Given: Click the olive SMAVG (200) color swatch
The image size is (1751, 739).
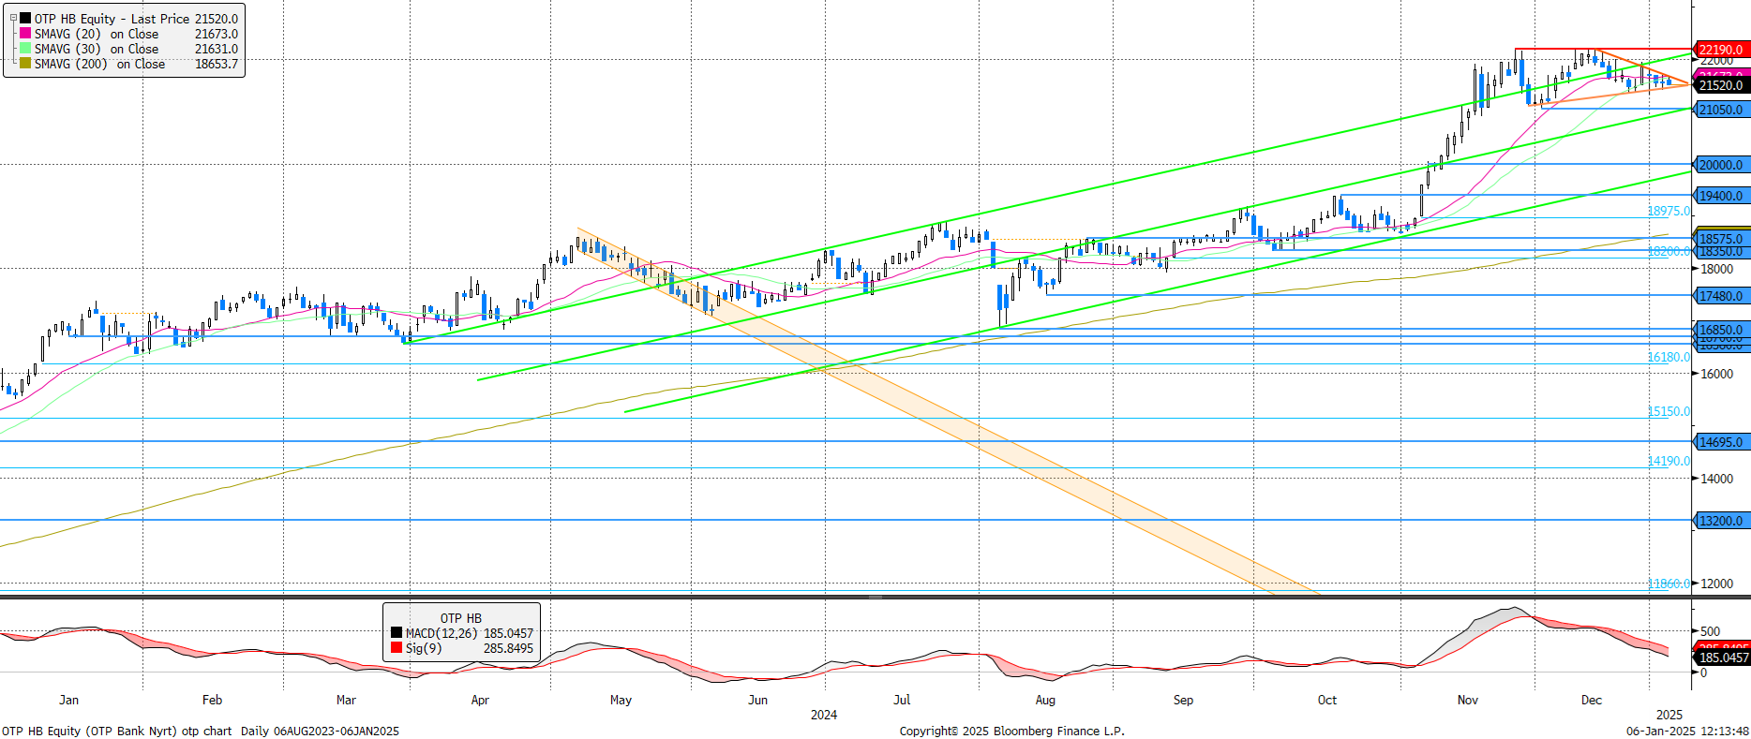Looking at the screenshot, I should click(x=25, y=64).
